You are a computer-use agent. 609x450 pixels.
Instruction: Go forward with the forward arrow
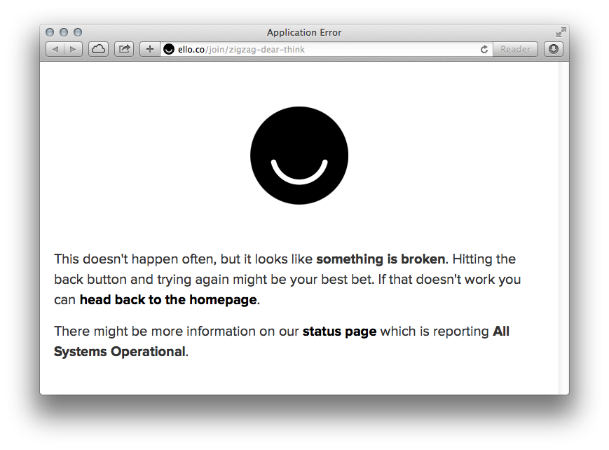(73, 49)
